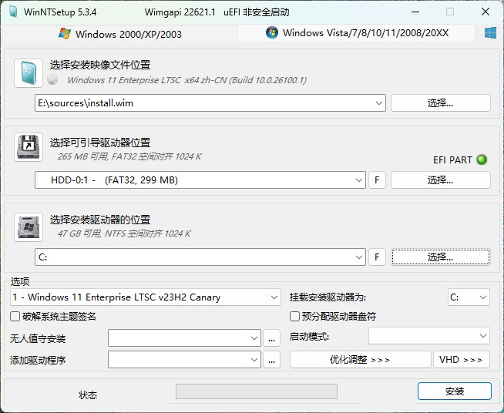
Task: Click the 47 GB 可用, NTFS info text
Action: (x=124, y=233)
